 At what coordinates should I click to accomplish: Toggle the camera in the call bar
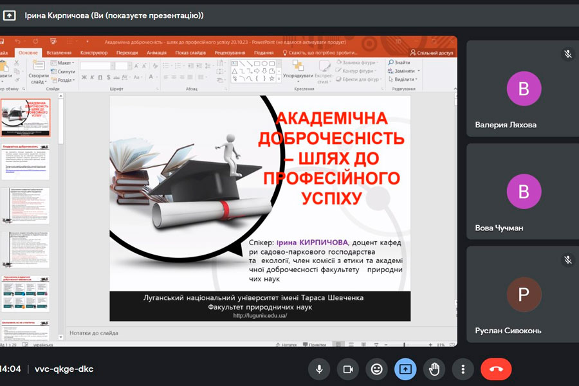coord(347,369)
